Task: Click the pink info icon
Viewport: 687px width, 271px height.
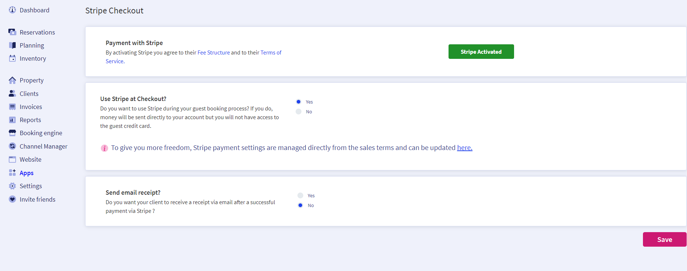Action: click(104, 148)
